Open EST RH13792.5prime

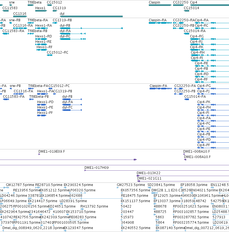point(94,206)
